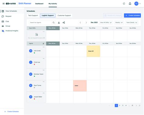Click the blue Create Schedule button
Viewport: 144px width, 115px height.
(x=132, y=15)
